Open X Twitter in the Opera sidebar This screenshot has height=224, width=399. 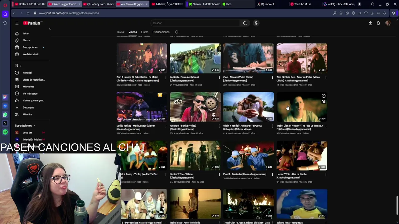(5, 124)
